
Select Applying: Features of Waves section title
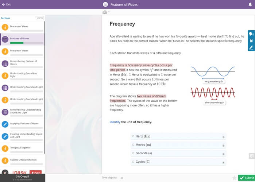24,123
